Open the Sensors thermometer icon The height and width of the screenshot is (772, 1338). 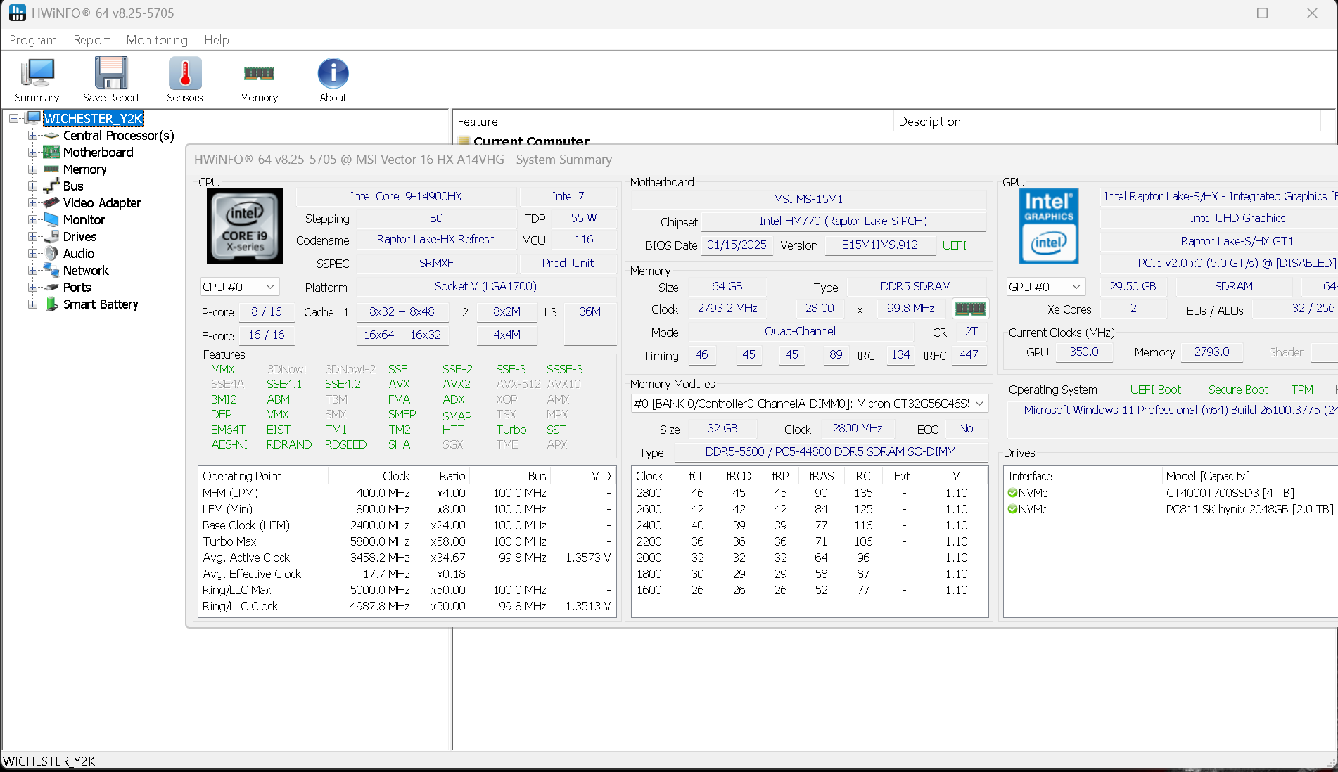(185, 73)
